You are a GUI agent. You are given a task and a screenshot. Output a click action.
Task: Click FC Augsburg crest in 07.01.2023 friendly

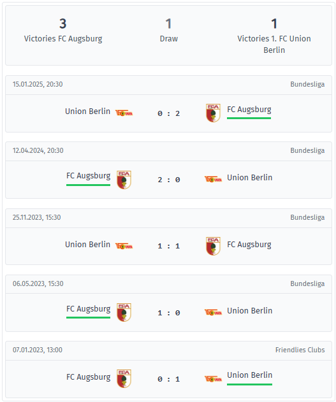coord(124,378)
